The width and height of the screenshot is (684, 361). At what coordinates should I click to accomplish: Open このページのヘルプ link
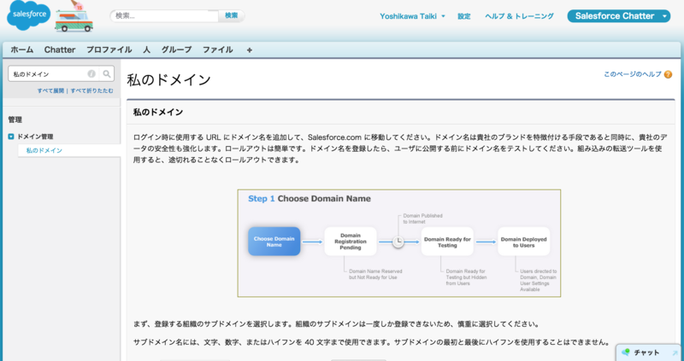(633, 74)
